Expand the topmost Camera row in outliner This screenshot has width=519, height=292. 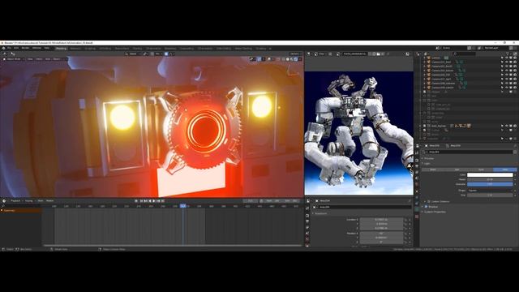[x=425, y=58]
